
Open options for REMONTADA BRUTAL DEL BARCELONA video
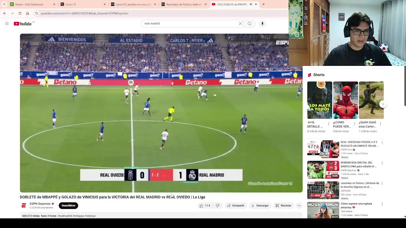pos(382,163)
